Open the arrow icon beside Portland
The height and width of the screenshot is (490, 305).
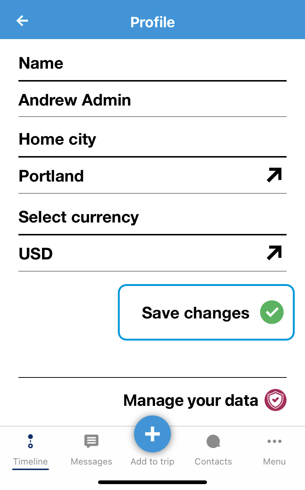tap(274, 175)
